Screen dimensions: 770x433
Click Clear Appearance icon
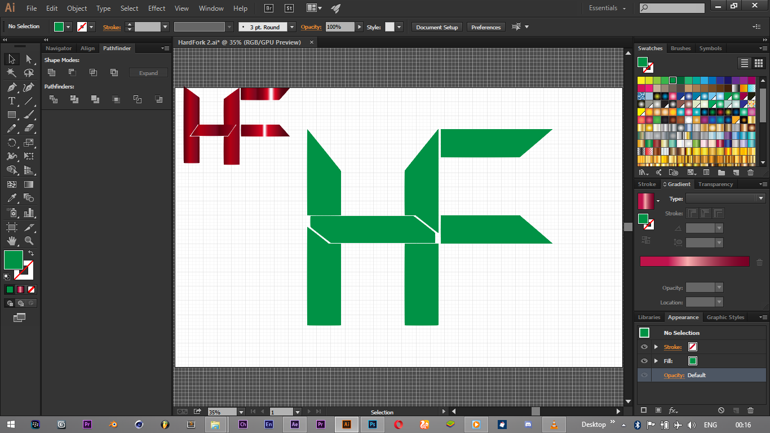(721, 410)
